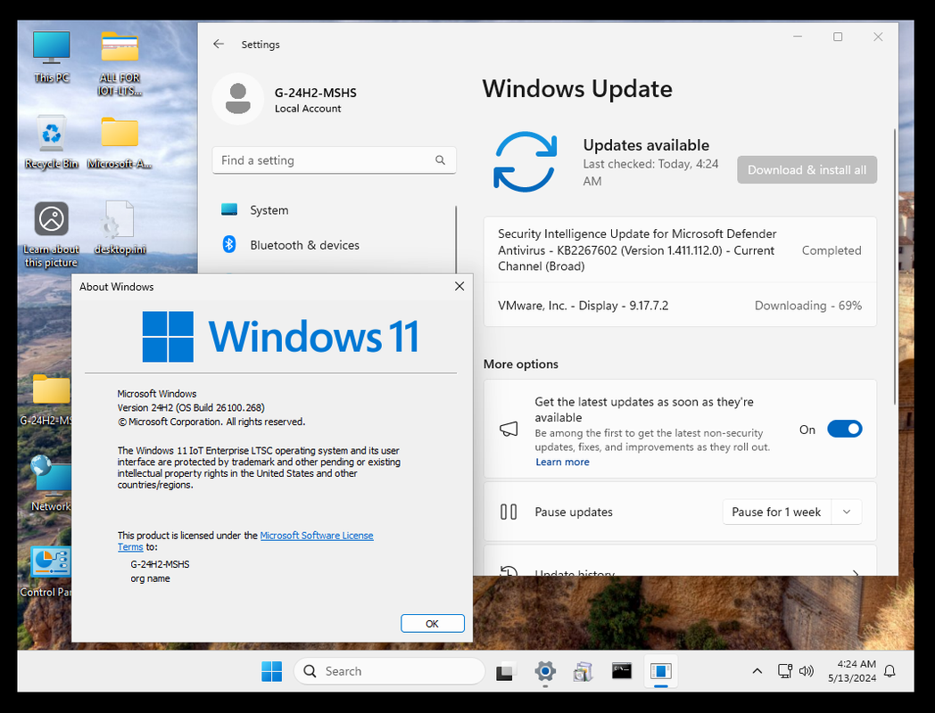
Task: Click the volume speaker tray icon
Action: pyautogui.click(x=807, y=671)
